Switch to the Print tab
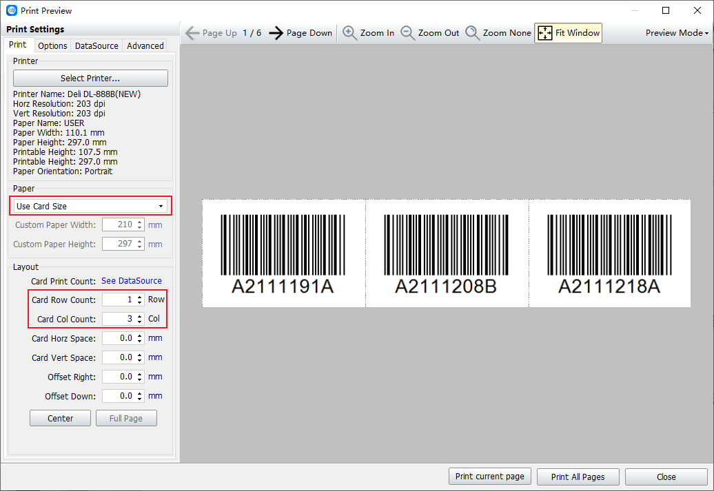 pos(18,45)
